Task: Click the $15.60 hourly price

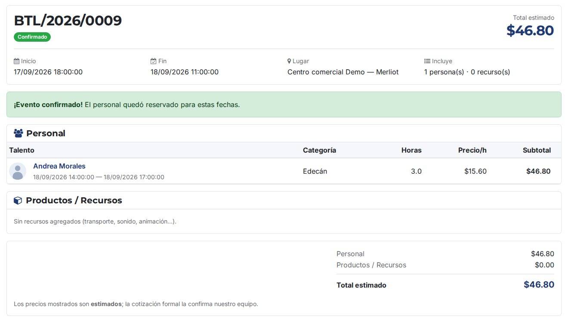Action: pos(475,171)
